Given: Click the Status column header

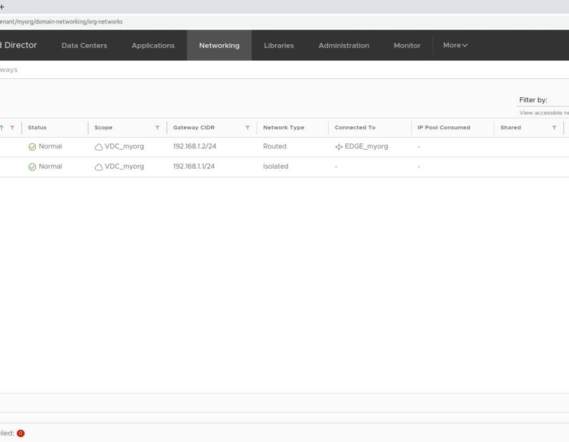Looking at the screenshot, I should pos(37,128).
